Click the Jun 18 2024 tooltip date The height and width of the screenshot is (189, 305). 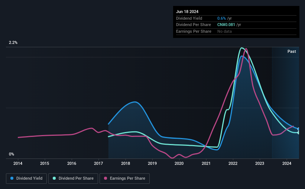187,12
